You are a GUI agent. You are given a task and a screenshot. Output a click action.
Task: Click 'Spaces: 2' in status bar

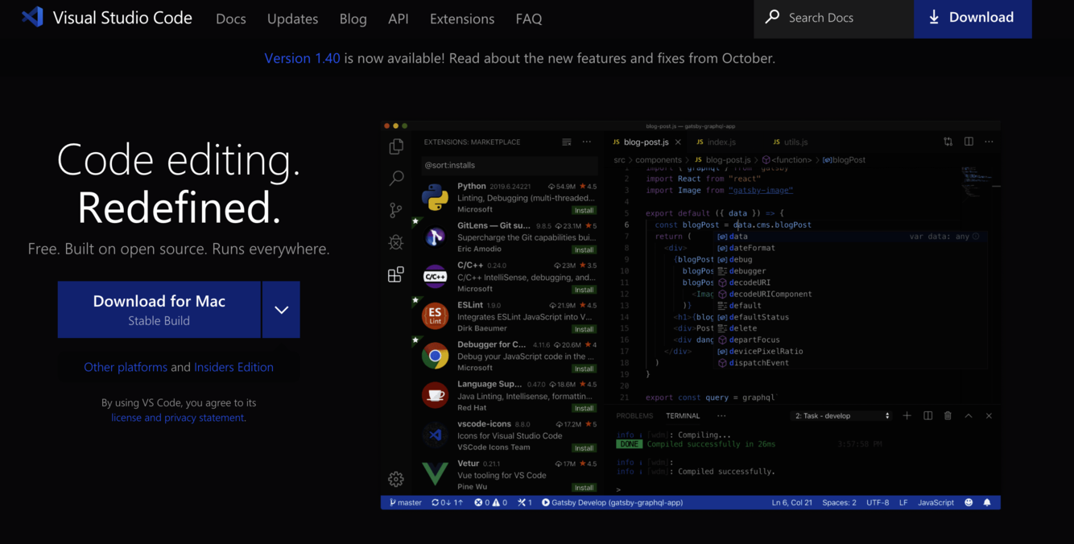click(839, 502)
